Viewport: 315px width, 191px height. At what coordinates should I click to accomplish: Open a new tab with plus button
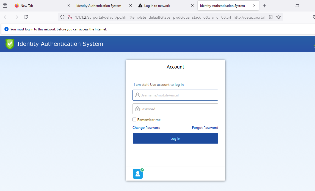[265, 5]
